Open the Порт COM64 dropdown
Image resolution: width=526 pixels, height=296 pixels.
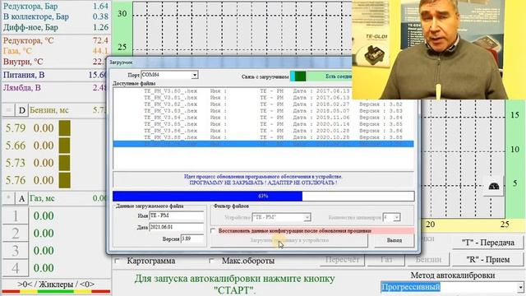click(x=195, y=75)
